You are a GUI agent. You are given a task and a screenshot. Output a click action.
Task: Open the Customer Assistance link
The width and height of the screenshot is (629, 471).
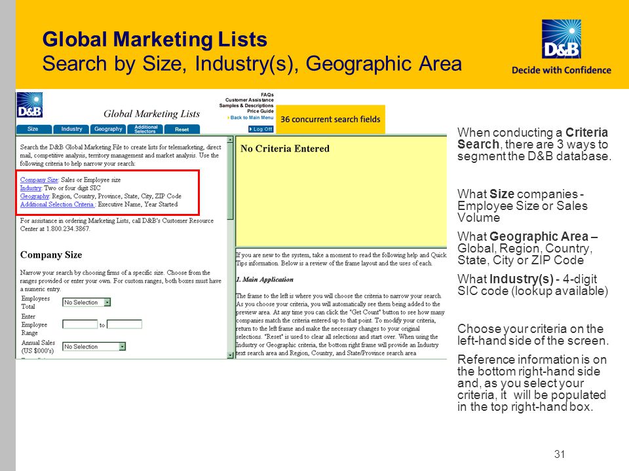pos(250,100)
